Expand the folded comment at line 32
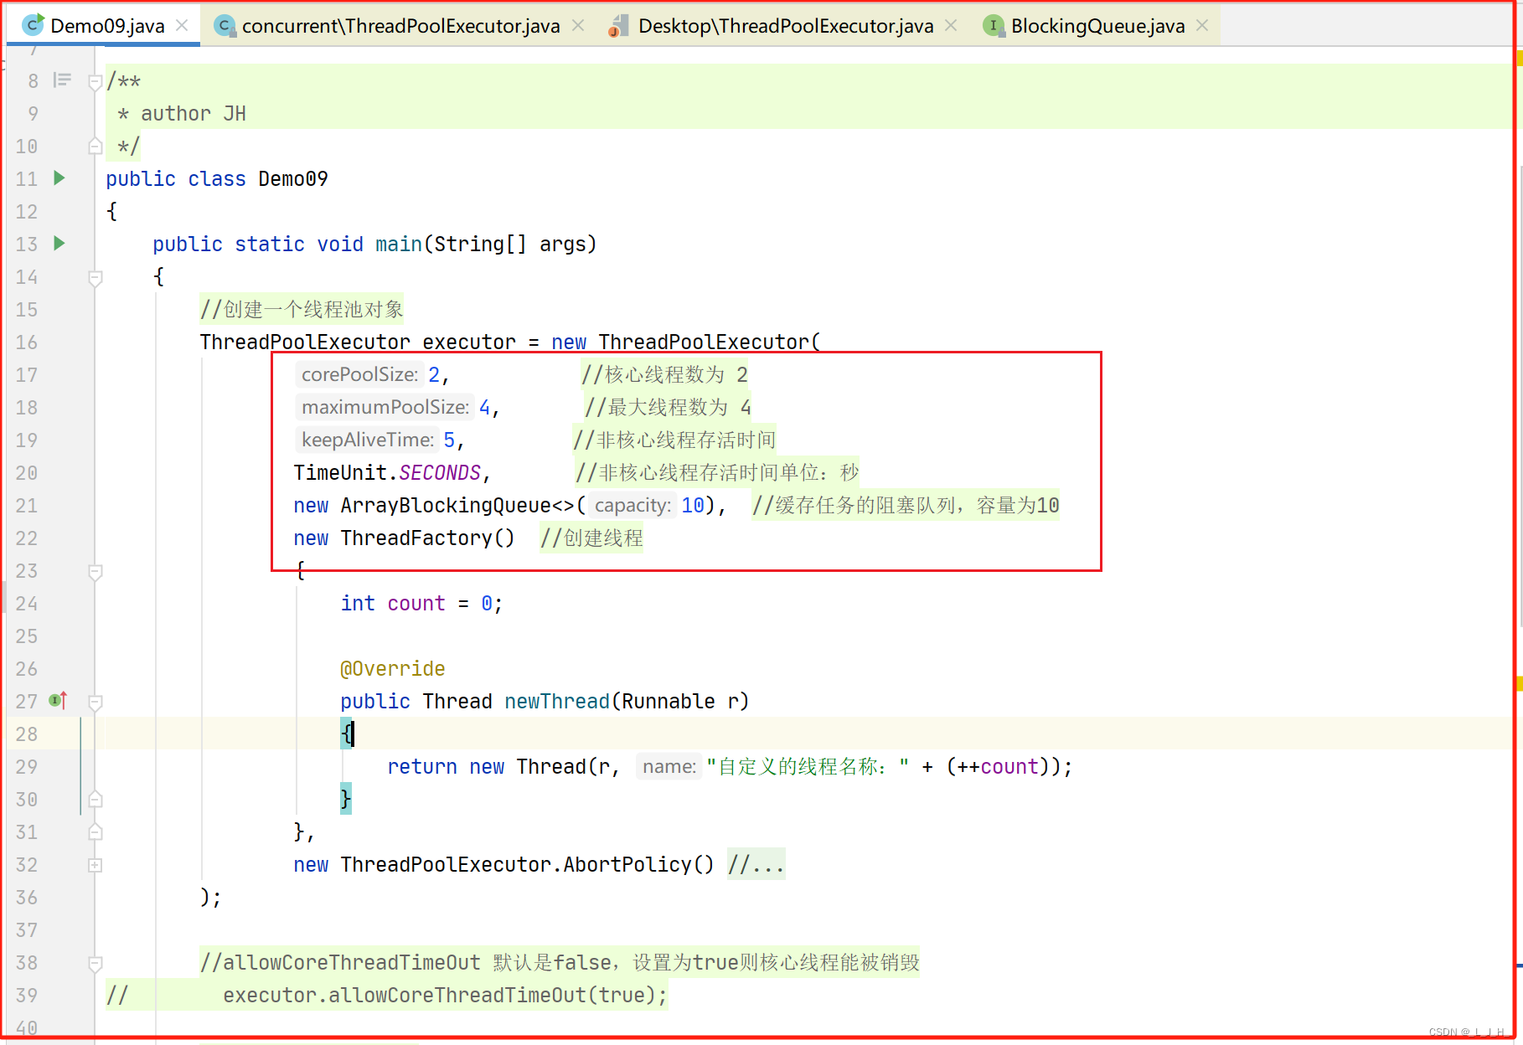The height and width of the screenshot is (1045, 1523). coord(96,865)
